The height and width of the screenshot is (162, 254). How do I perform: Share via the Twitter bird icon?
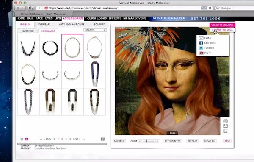[201, 48]
